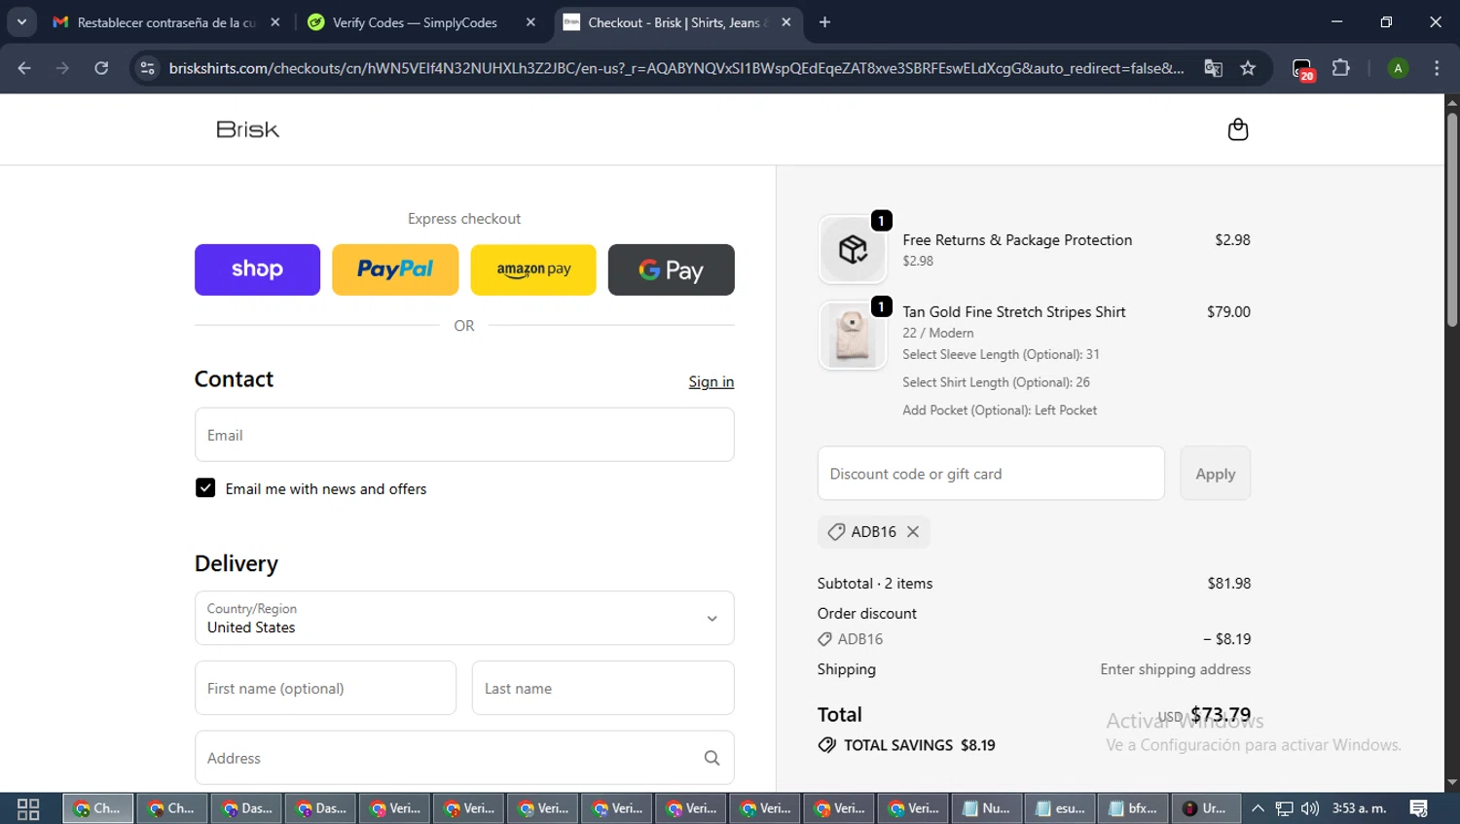The image size is (1460, 824).
Task: Open the volume speaker tray icon
Action: pyautogui.click(x=1310, y=808)
